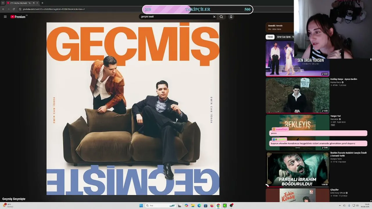Open the taskbar clock and date
Screen dimensions: 372x209
(365, 206)
